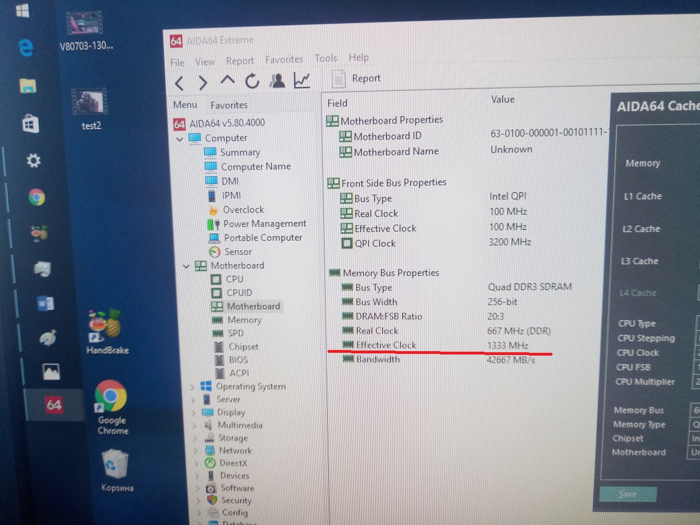Select CPU under Motherboard
700x525 pixels.
[227, 279]
